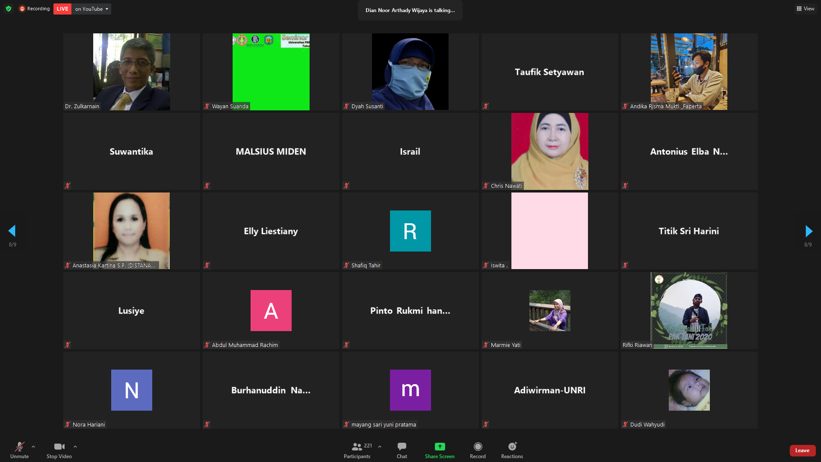Viewport: 821px width, 462px height.
Task: Select Marmie Yati's profile photo
Action: 550,310
